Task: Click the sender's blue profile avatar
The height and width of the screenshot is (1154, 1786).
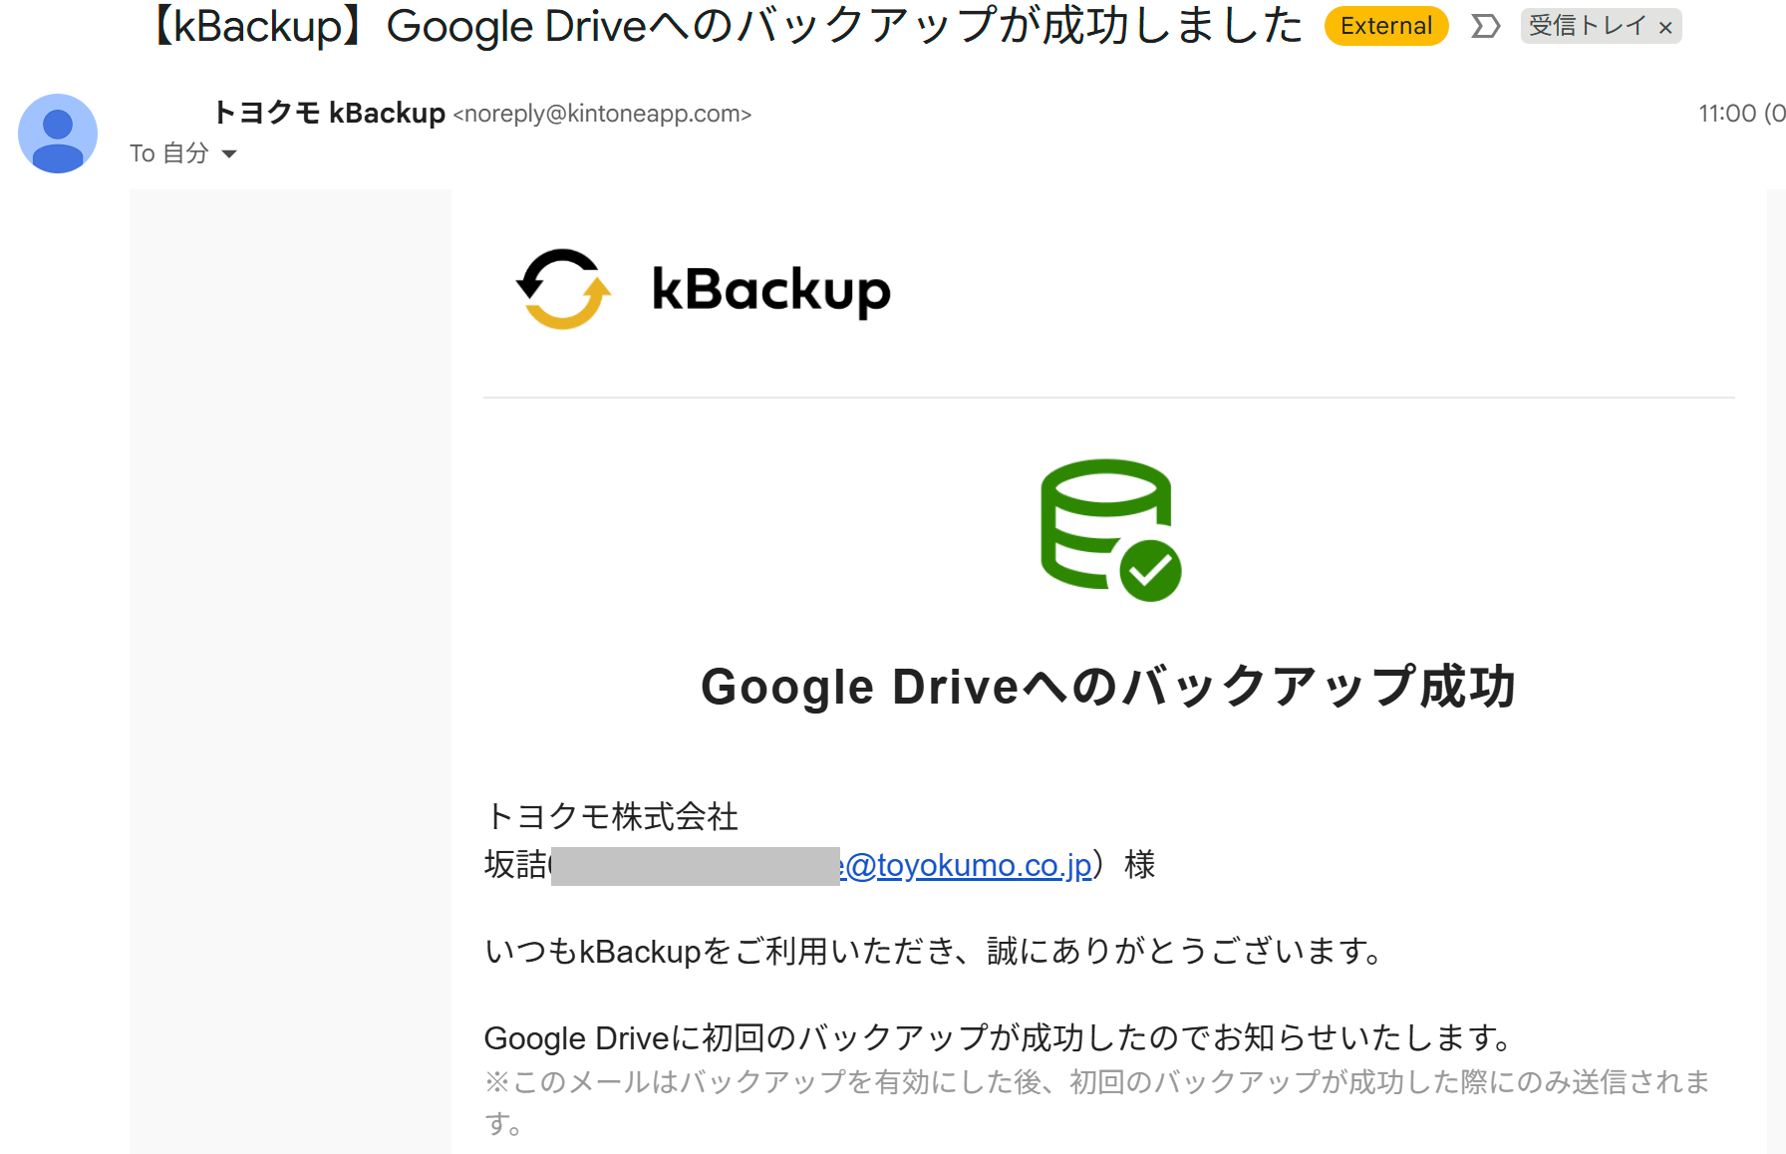Action: click(58, 134)
